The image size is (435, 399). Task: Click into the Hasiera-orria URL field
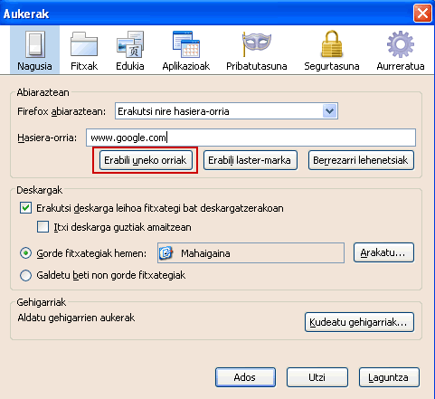pyautogui.click(x=251, y=138)
